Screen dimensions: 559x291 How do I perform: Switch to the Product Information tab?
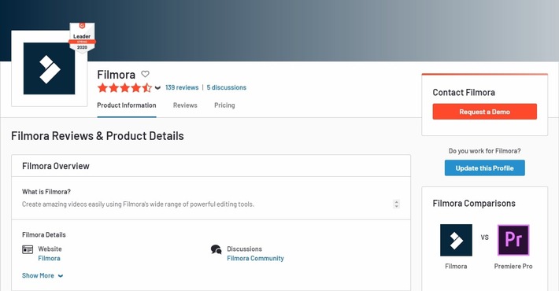point(127,105)
